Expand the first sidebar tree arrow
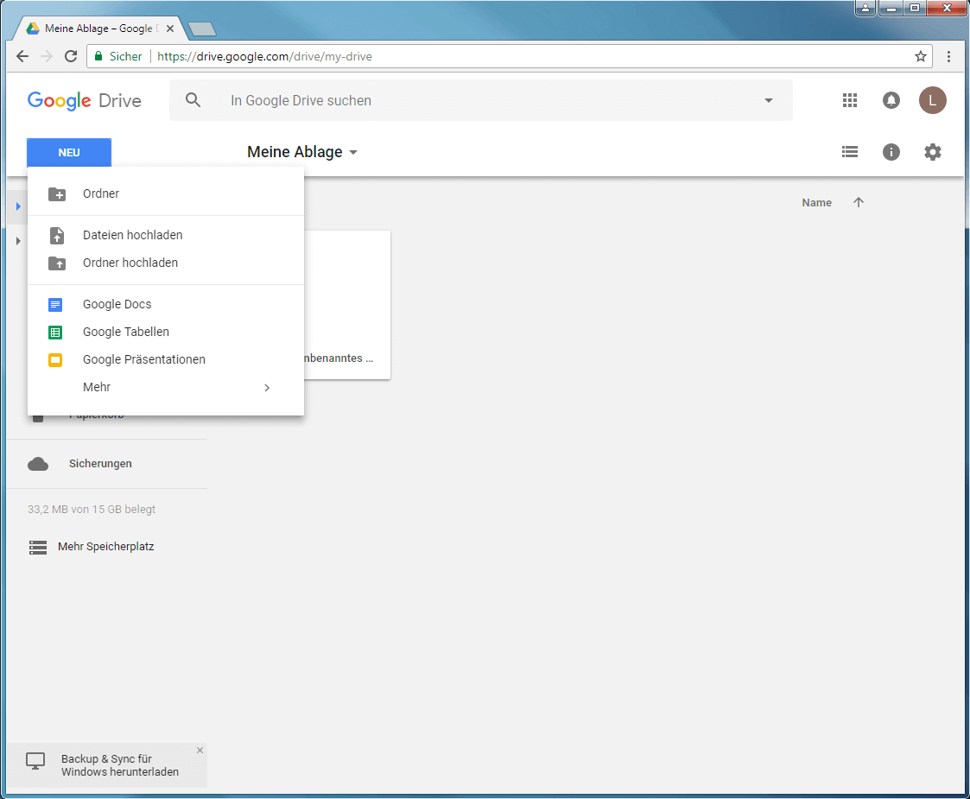 point(18,206)
